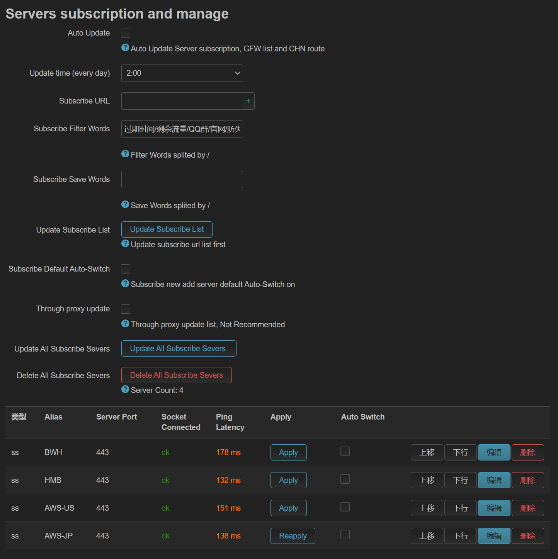The height and width of the screenshot is (559, 558).
Task: Click help icon next to Through proxy hint
Action: coord(125,323)
